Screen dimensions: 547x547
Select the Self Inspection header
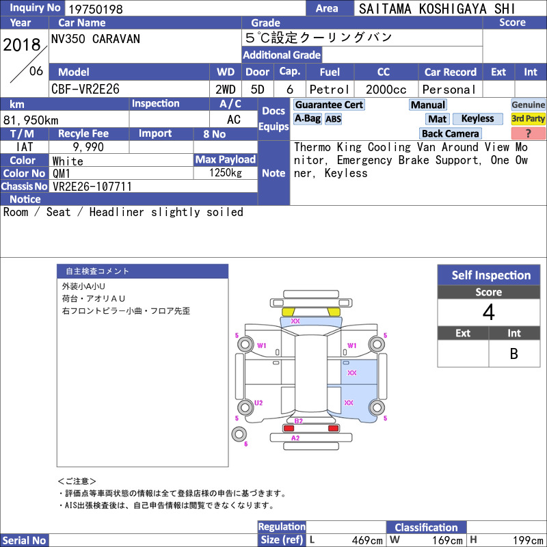489,275
